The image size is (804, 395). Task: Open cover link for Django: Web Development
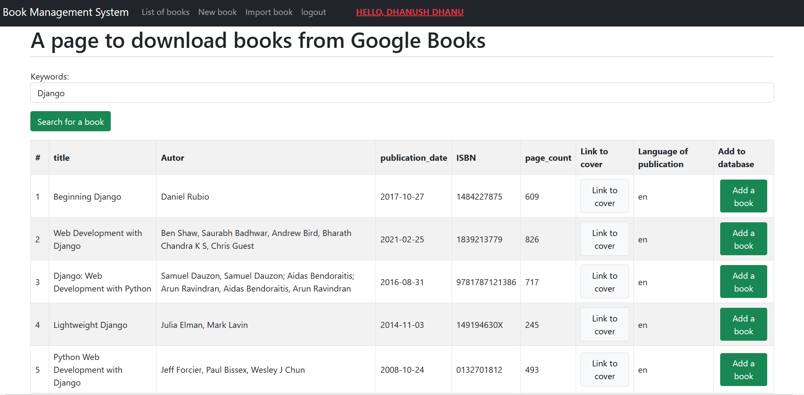click(x=604, y=281)
